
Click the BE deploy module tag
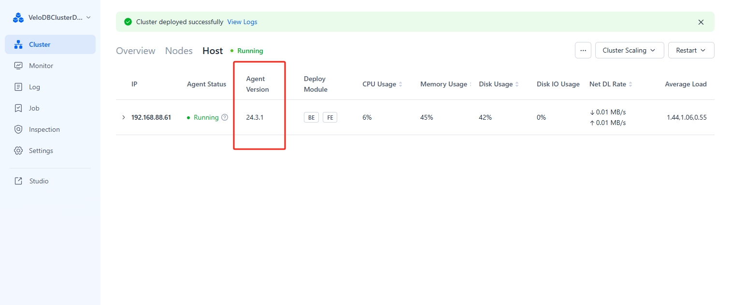[x=311, y=117]
